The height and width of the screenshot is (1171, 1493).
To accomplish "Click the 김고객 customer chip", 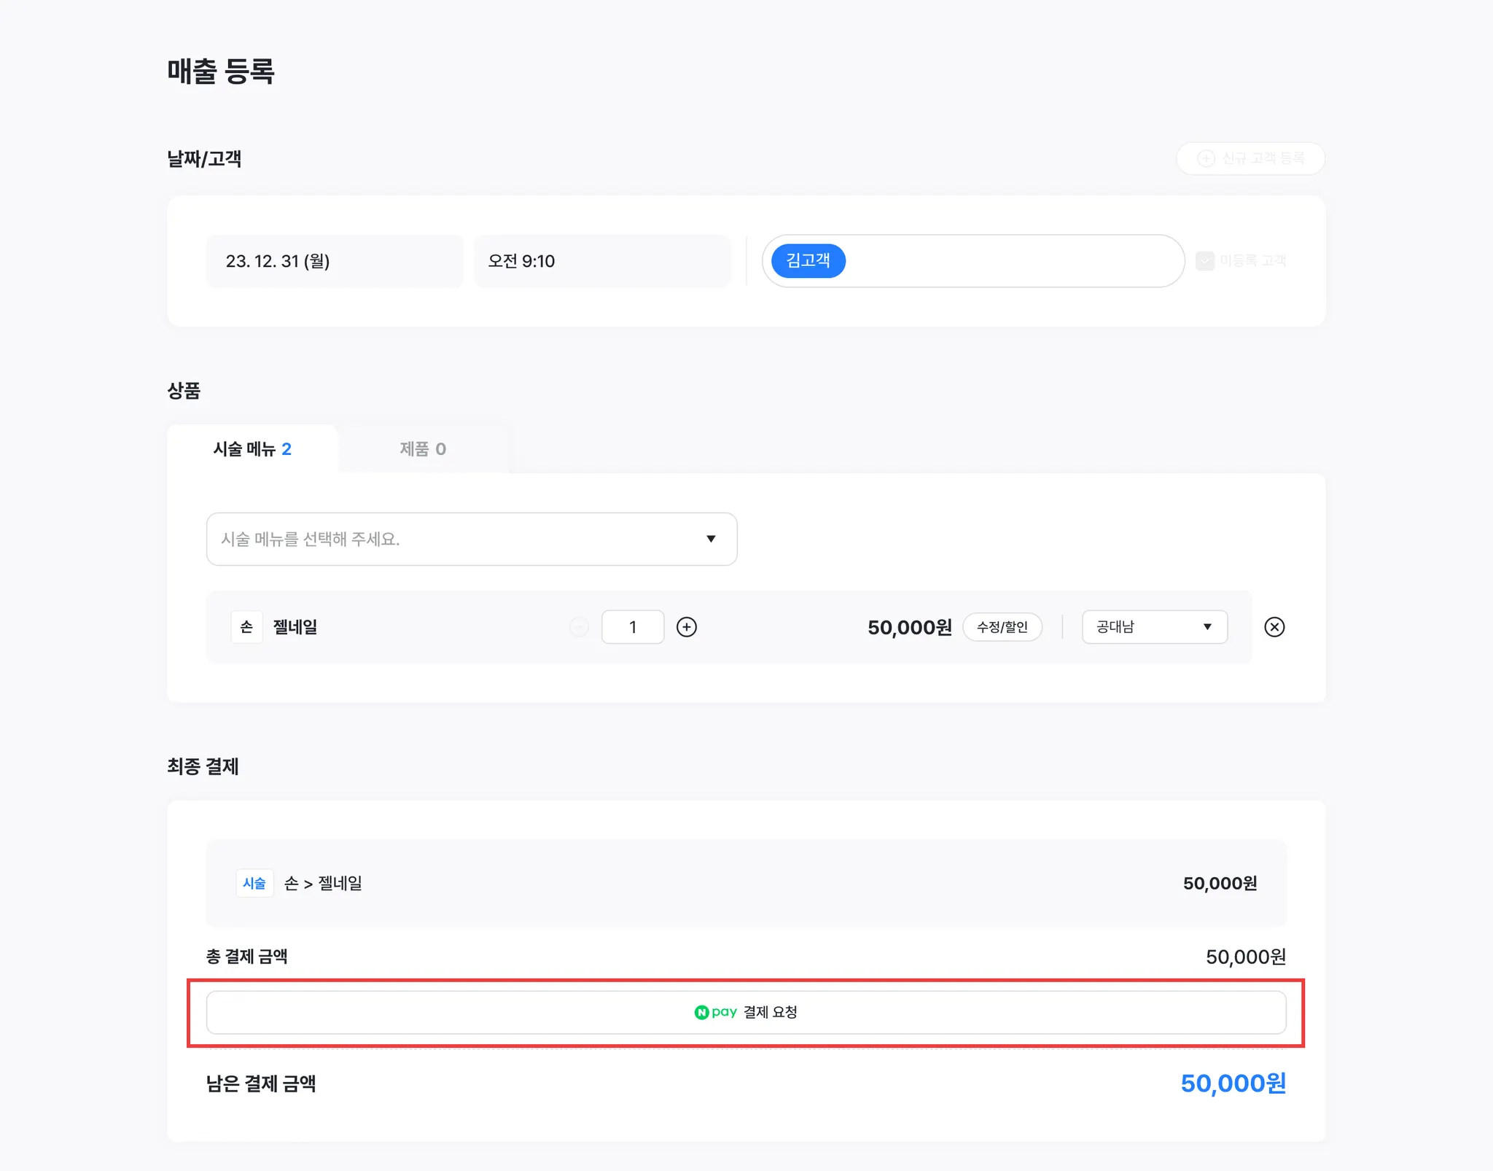I will point(808,261).
